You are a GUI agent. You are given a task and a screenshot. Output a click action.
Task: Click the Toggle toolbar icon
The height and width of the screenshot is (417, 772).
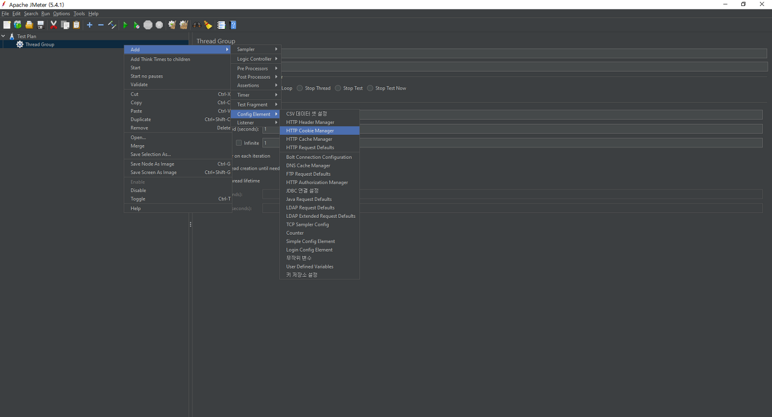(112, 25)
